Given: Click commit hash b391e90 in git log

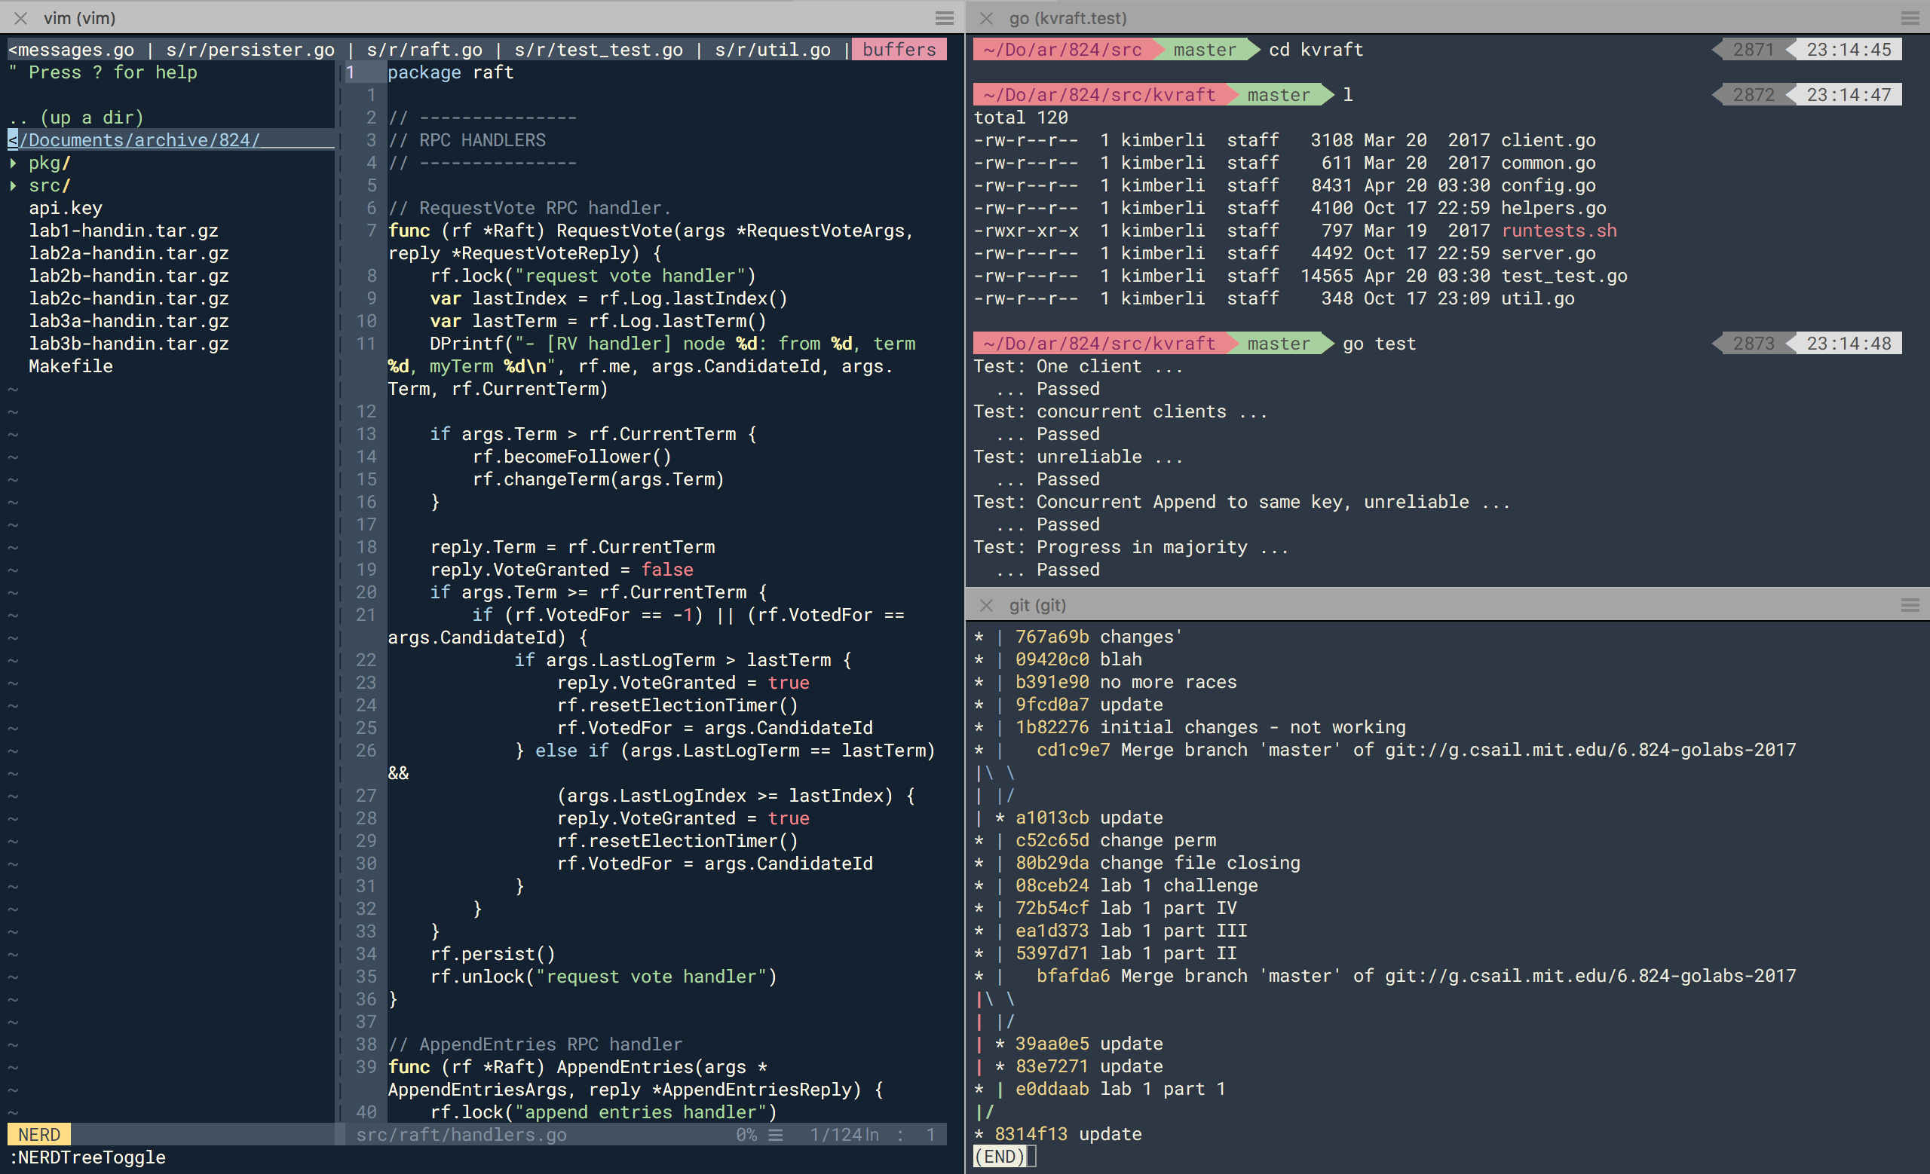Looking at the screenshot, I should coord(1051,682).
